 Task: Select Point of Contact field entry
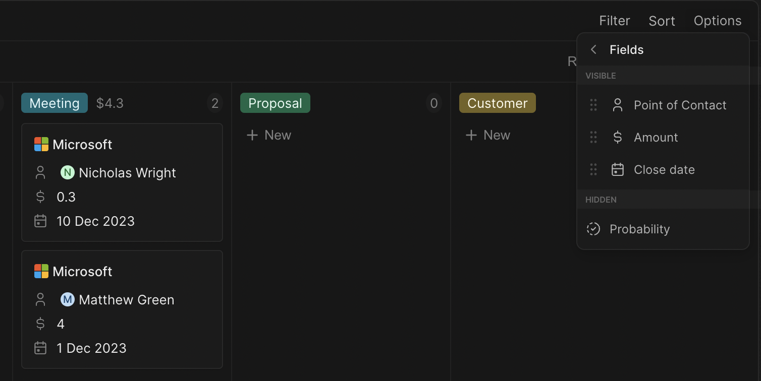[680, 105]
